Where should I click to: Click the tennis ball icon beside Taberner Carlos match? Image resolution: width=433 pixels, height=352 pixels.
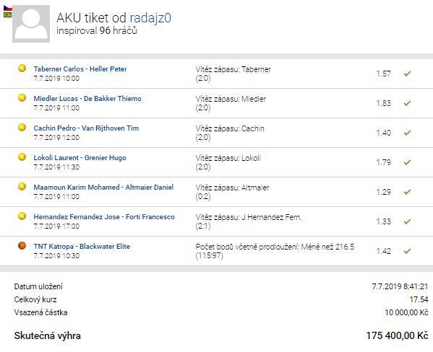click(22, 68)
